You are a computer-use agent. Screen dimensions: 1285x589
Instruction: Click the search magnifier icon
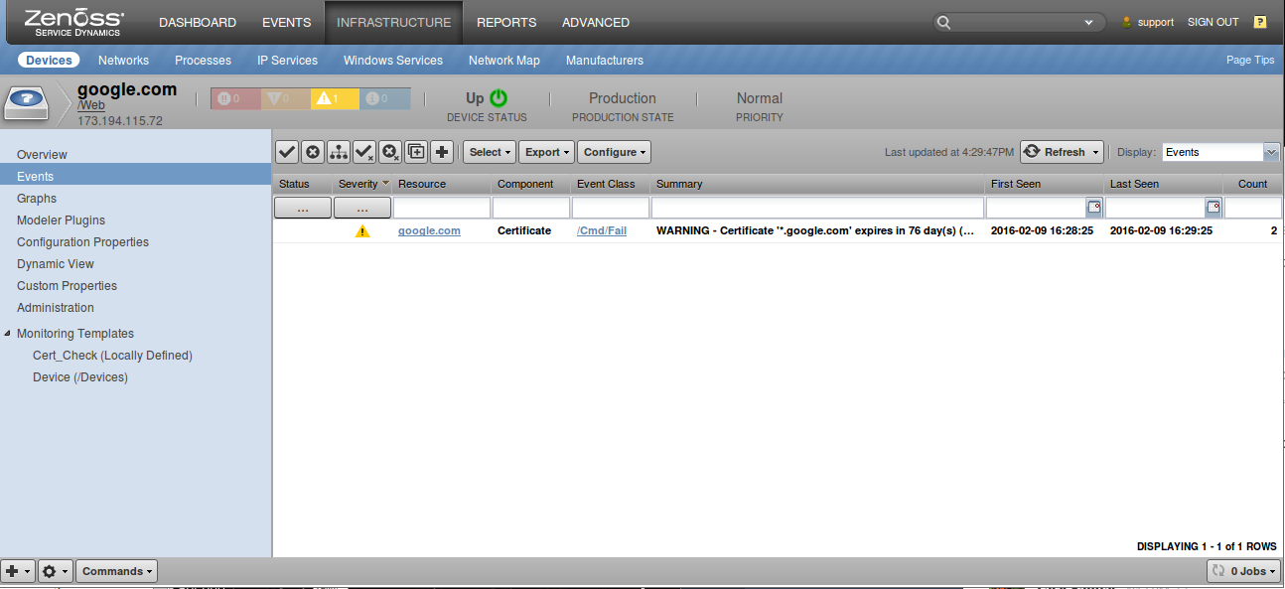click(943, 22)
